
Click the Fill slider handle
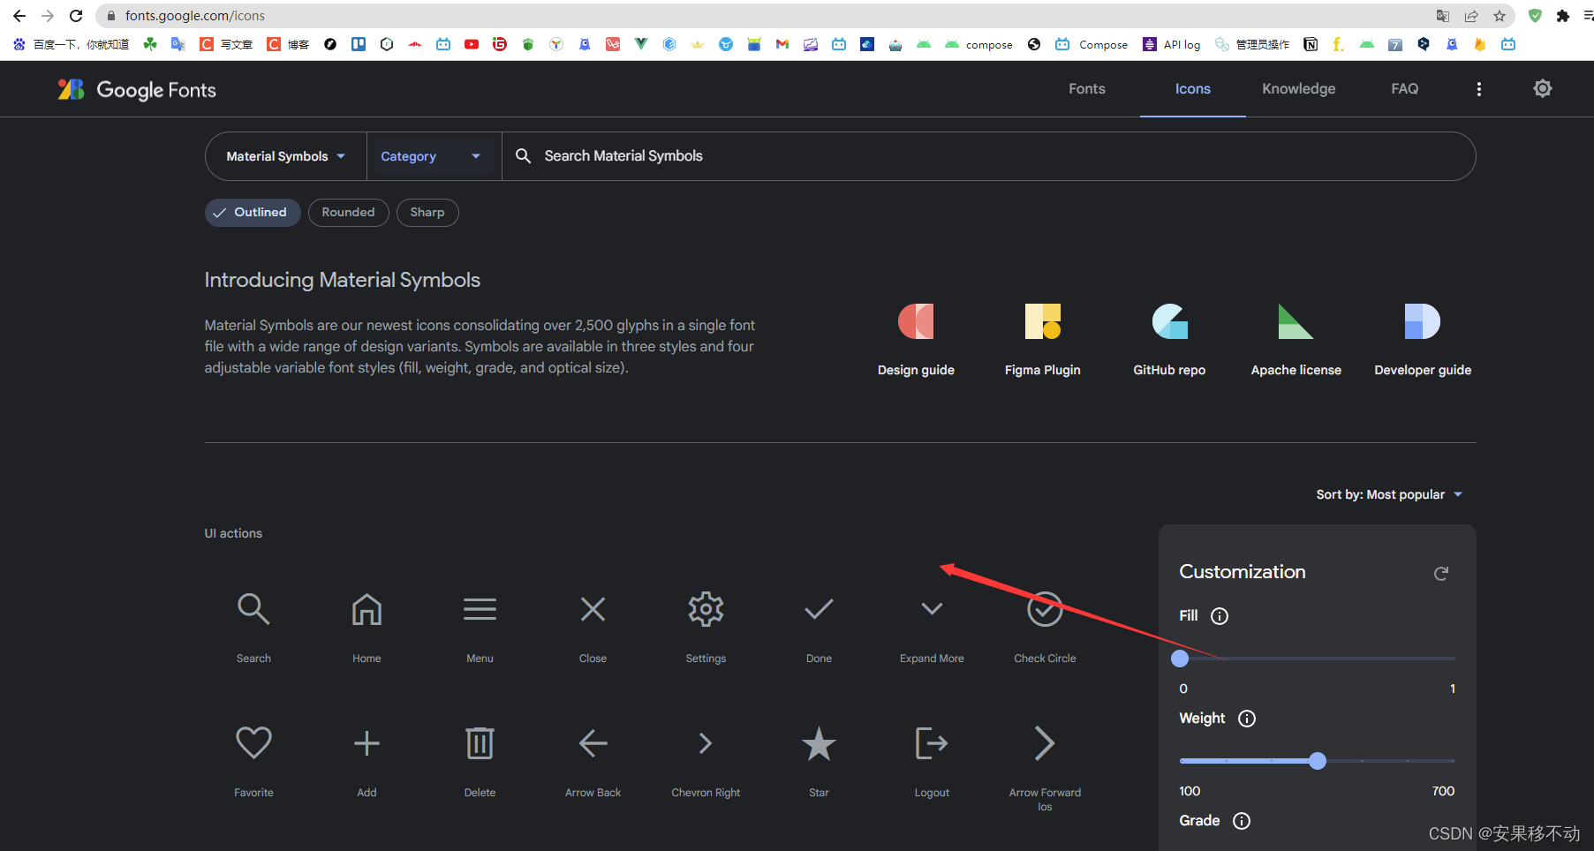[1180, 659]
